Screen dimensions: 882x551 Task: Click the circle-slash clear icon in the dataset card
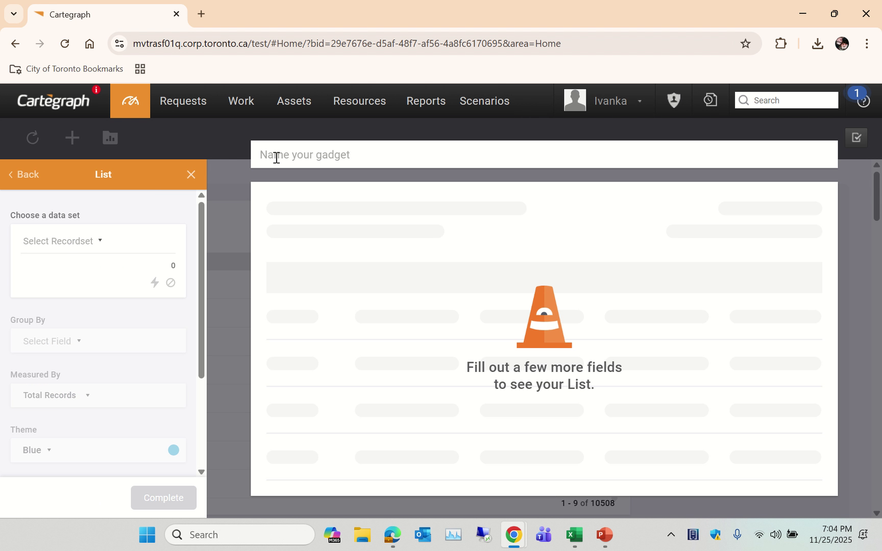(x=170, y=283)
